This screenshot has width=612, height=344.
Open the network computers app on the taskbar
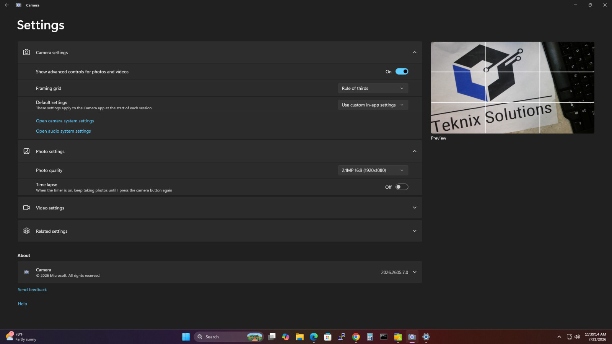coord(342,337)
